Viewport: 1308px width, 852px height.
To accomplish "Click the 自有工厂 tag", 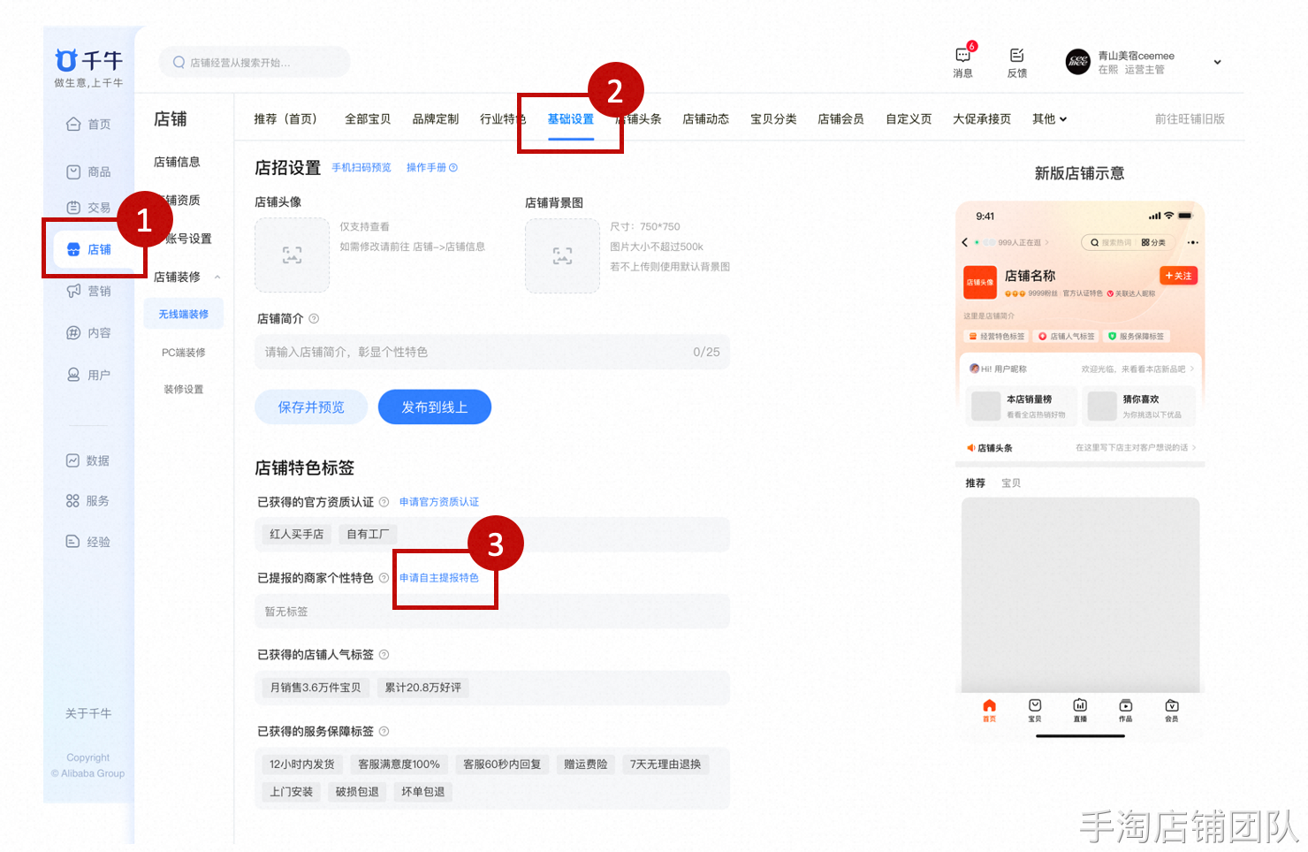I will (368, 535).
